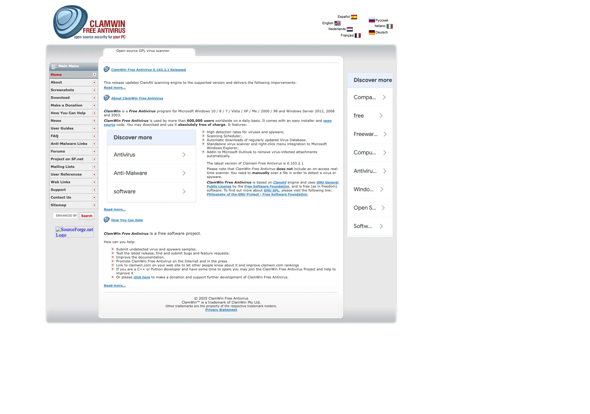Click the ENHANCED BY search input field
The image size is (590, 414).
coord(65,216)
